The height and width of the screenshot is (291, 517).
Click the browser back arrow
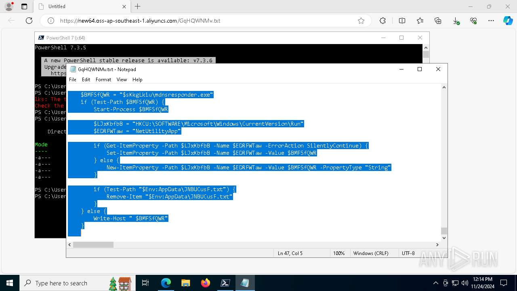point(11,21)
